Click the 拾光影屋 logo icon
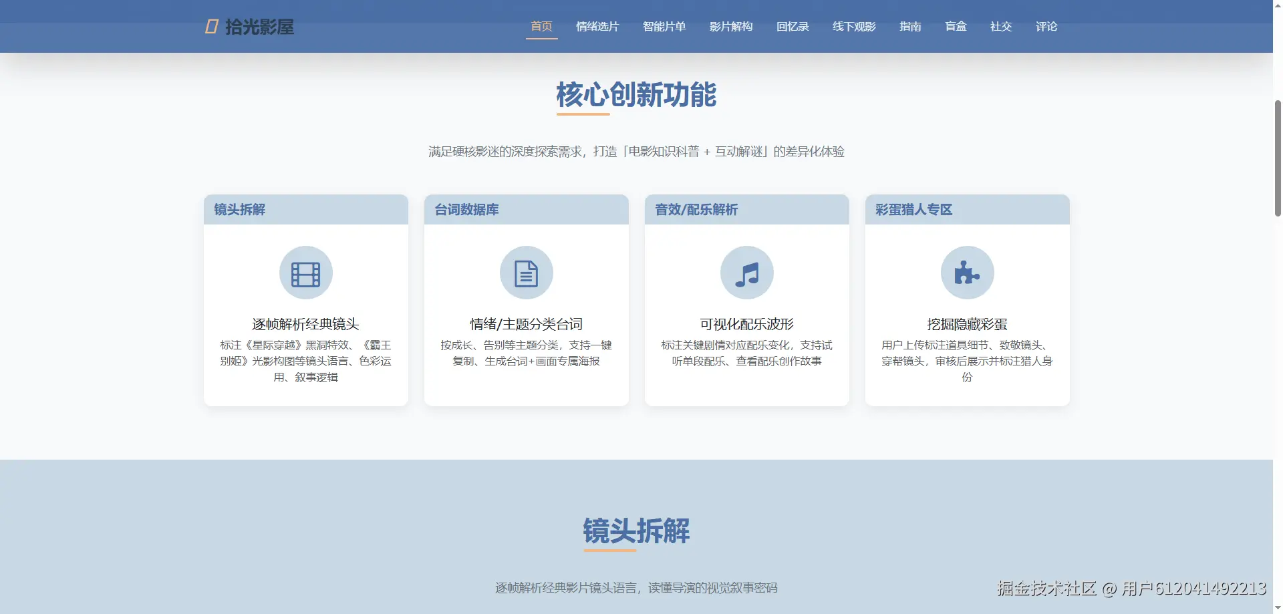The image size is (1283, 614). [x=210, y=27]
